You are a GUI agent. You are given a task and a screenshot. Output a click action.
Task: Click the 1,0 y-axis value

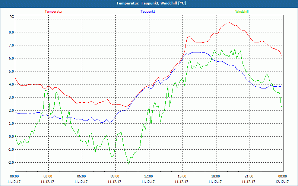12,124
